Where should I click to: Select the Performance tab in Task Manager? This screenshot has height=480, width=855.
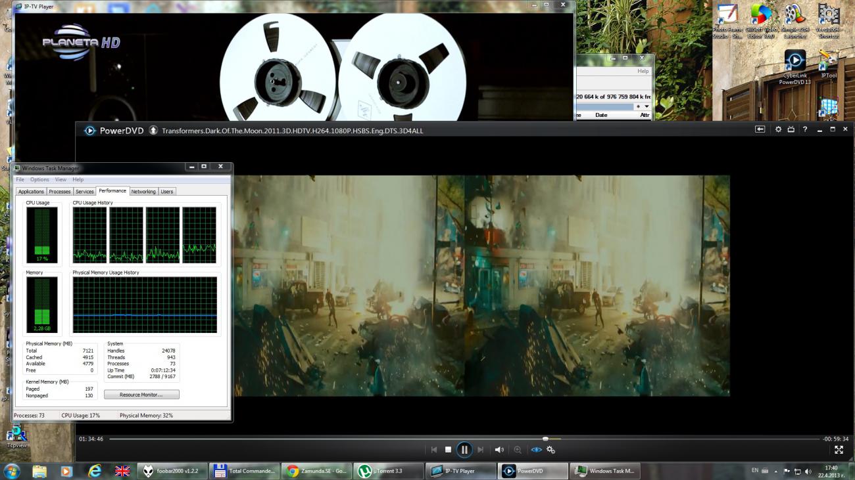[x=112, y=191]
